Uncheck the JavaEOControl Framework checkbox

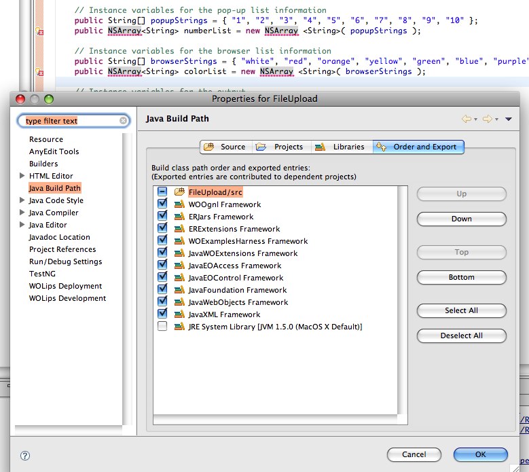[162, 276]
